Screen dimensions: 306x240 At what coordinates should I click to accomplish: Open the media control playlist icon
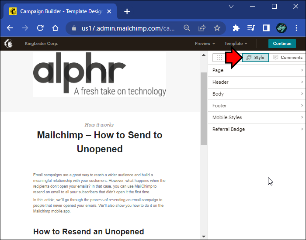(x=251, y=28)
